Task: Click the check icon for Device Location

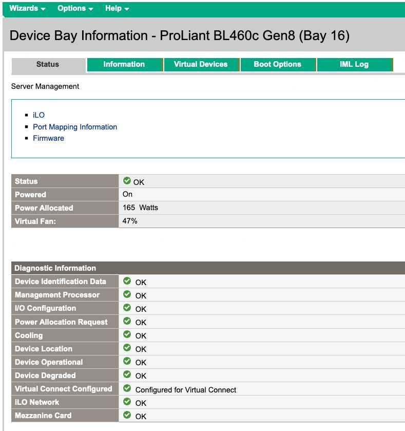Action: (x=127, y=348)
